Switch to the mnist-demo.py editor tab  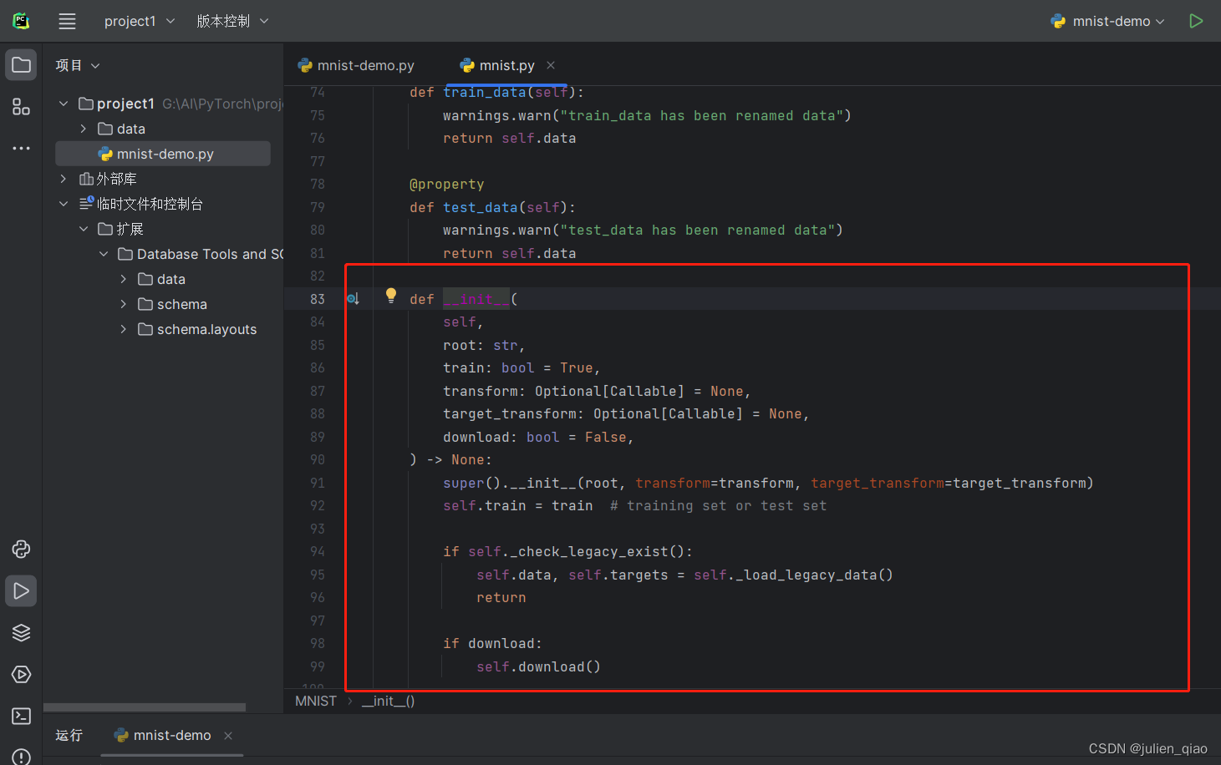point(356,65)
